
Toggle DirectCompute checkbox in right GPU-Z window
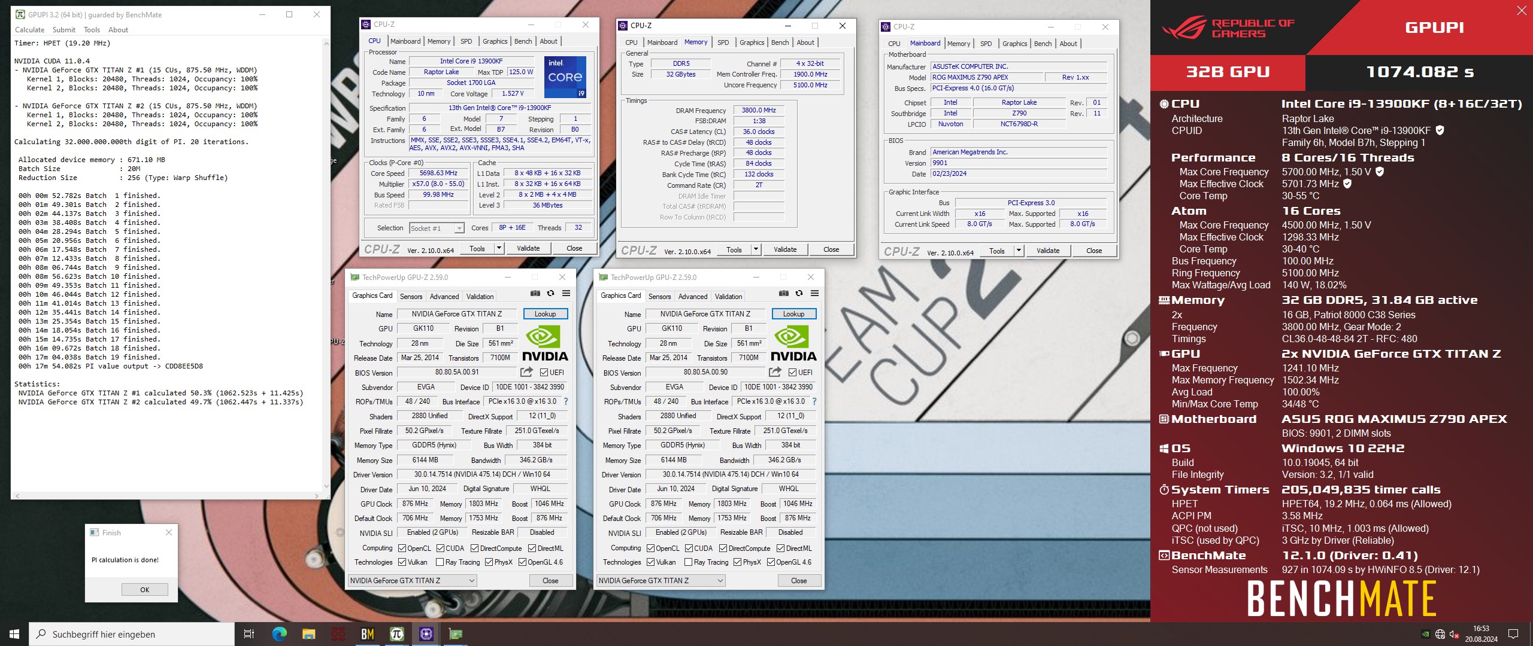click(x=723, y=548)
